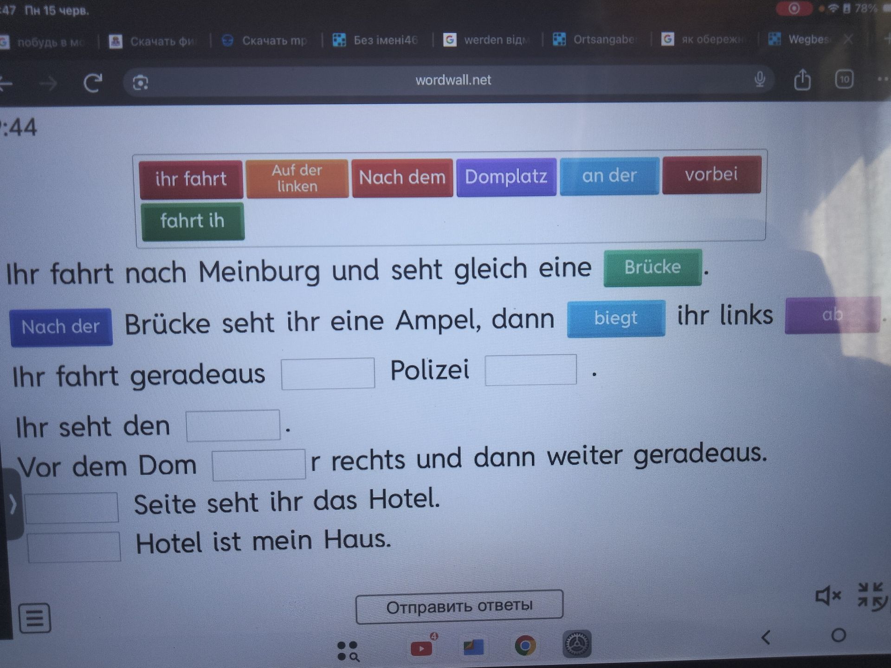Select the purple Domplatz word tile
The width and height of the screenshot is (891, 668).
coord(506,177)
